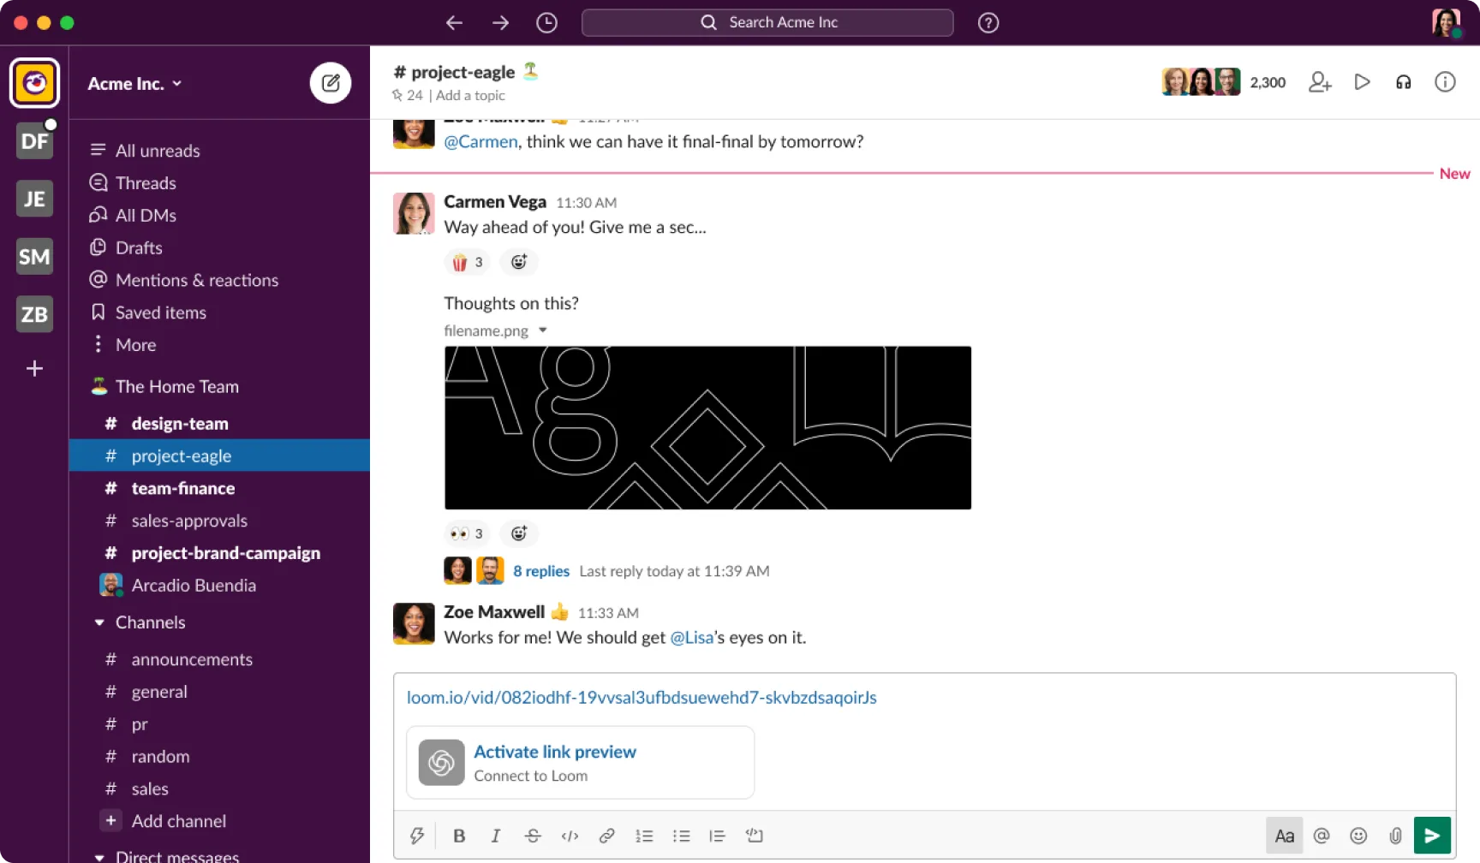Viewport: 1480px width, 863px height.
Task: Open Drafts in the sidebar
Action: click(x=219, y=248)
